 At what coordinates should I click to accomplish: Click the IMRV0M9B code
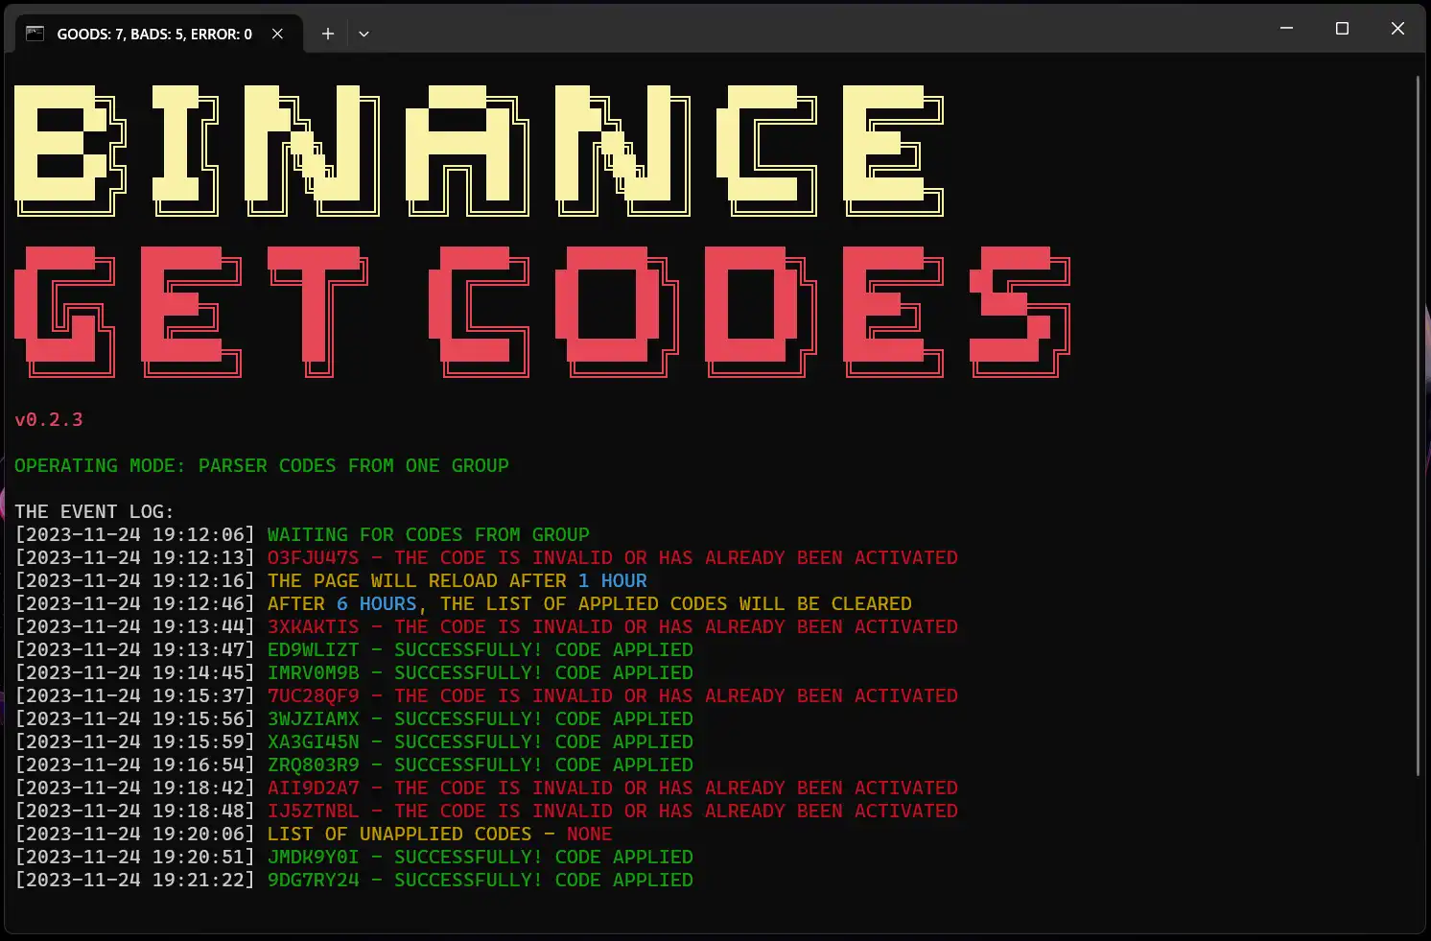pyautogui.click(x=314, y=672)
